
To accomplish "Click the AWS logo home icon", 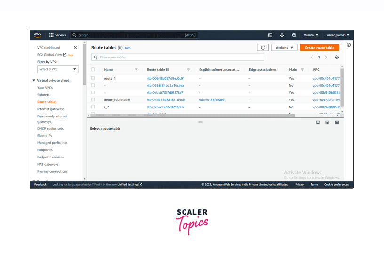I will (x=38, y=35).
